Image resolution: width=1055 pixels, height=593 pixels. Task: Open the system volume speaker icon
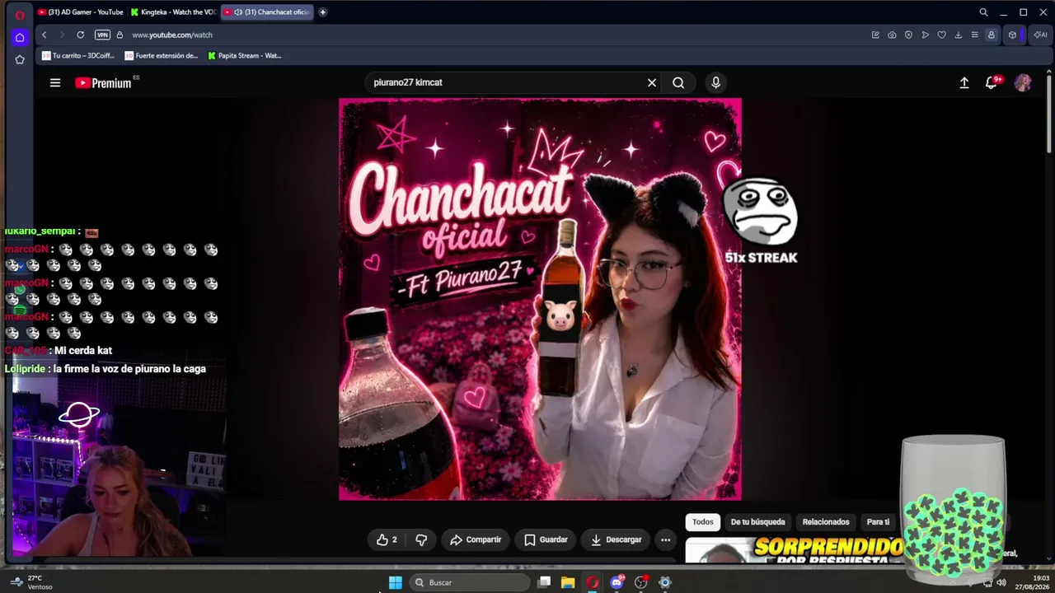click(x=1001, y=582)
